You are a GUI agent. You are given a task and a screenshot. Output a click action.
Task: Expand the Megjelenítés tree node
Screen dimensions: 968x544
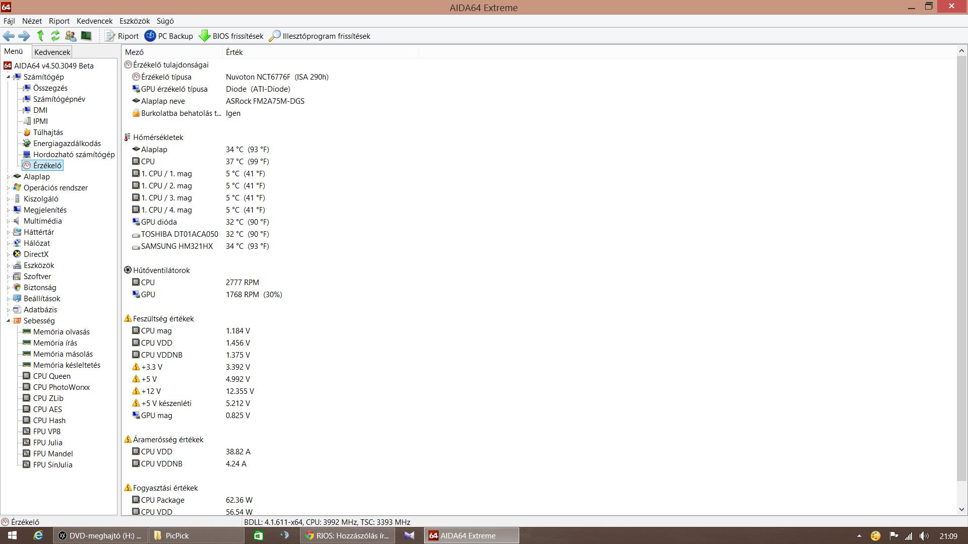tap(8, 210)
